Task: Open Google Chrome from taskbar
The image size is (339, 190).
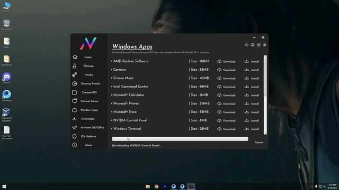Action: 157,186
